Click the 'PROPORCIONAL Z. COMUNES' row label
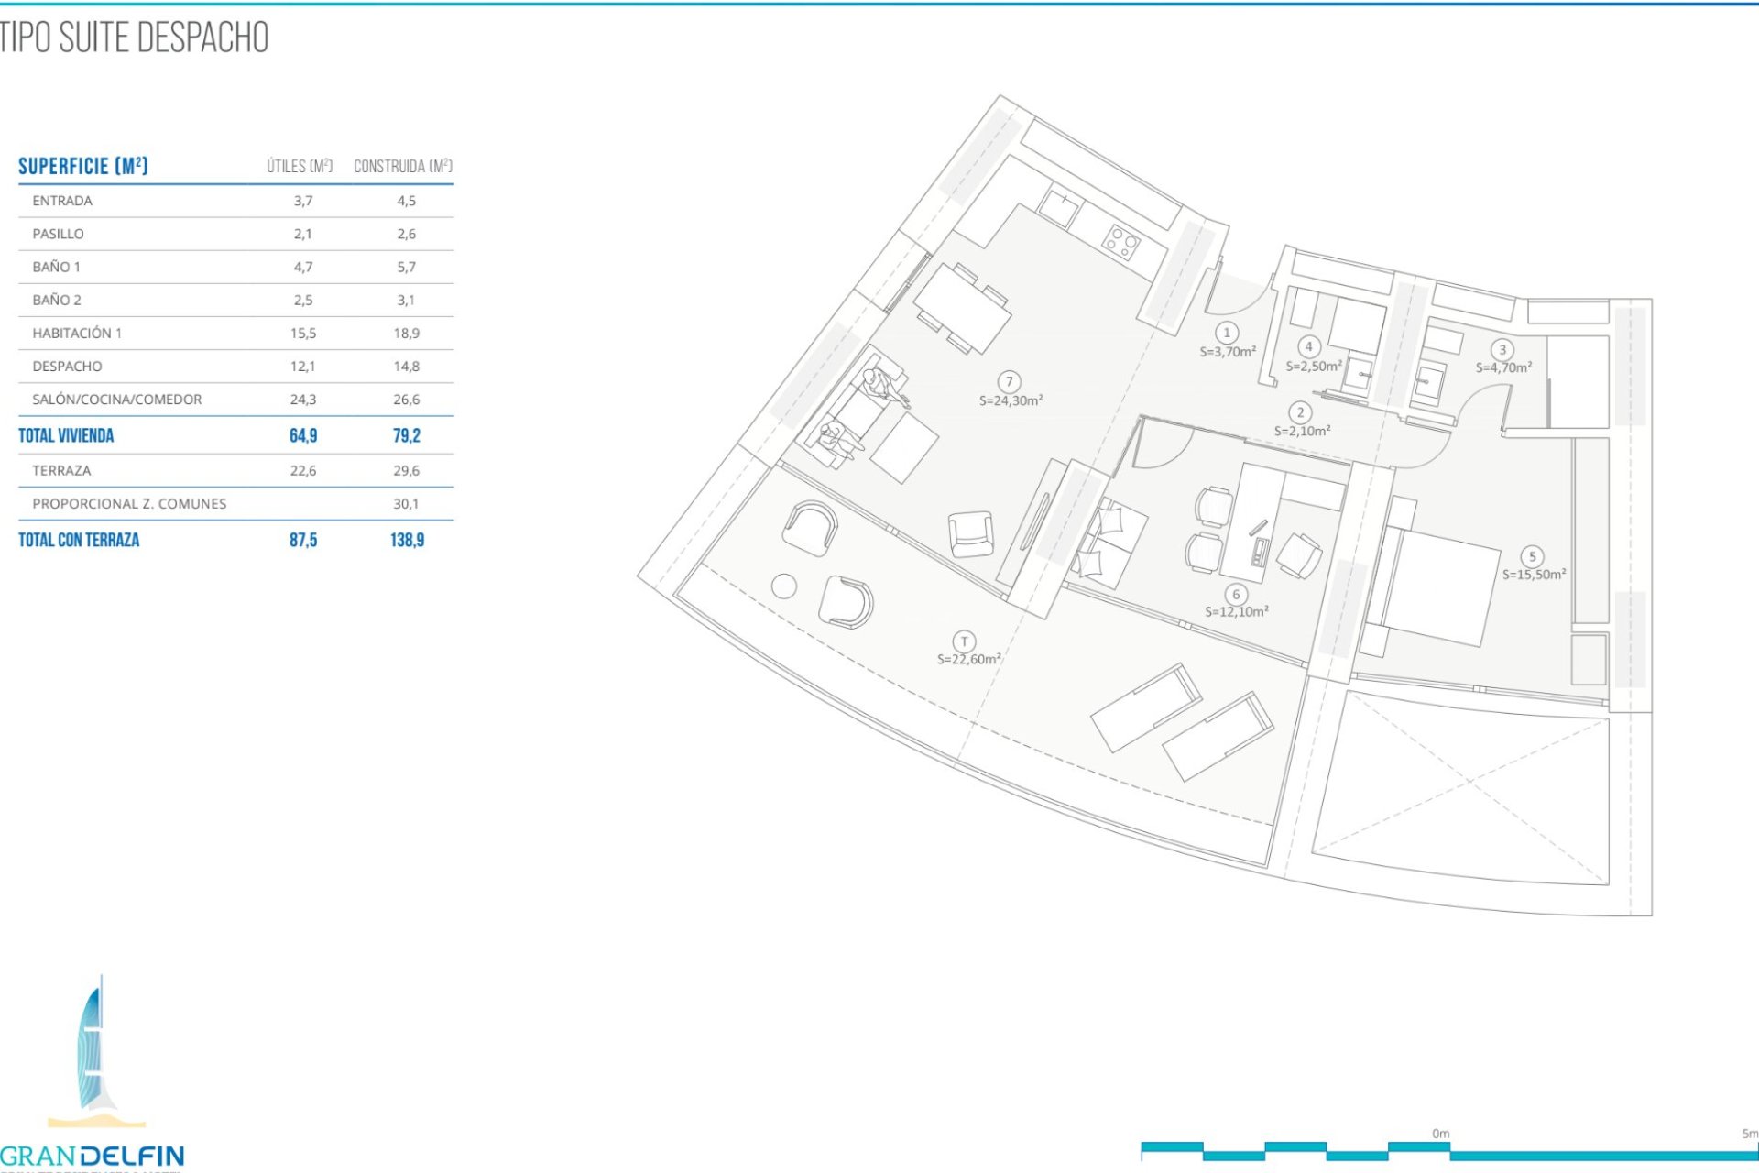The height and width of the screenshot is (1173, 1759). coord(129,503)
